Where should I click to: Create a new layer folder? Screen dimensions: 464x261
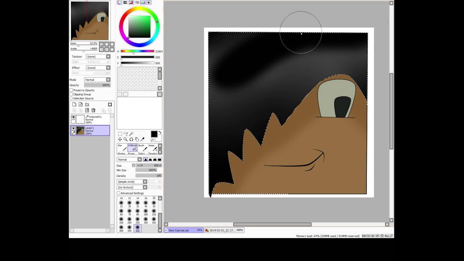click(x=87, y=104)
